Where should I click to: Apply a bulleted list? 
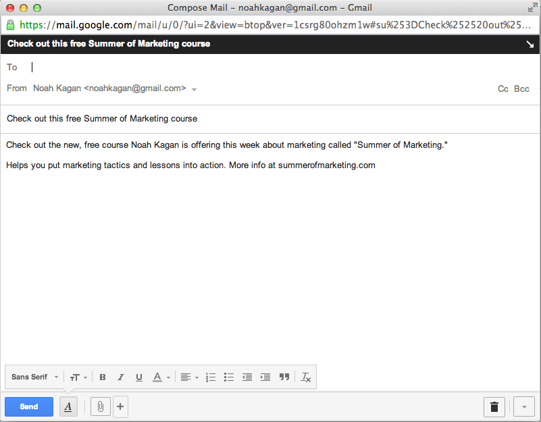(x=229, y=377)
